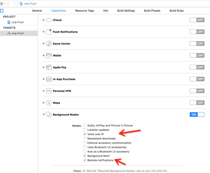
Task: Click the Push Notifications title text
Action: click(x=65, y=32)
